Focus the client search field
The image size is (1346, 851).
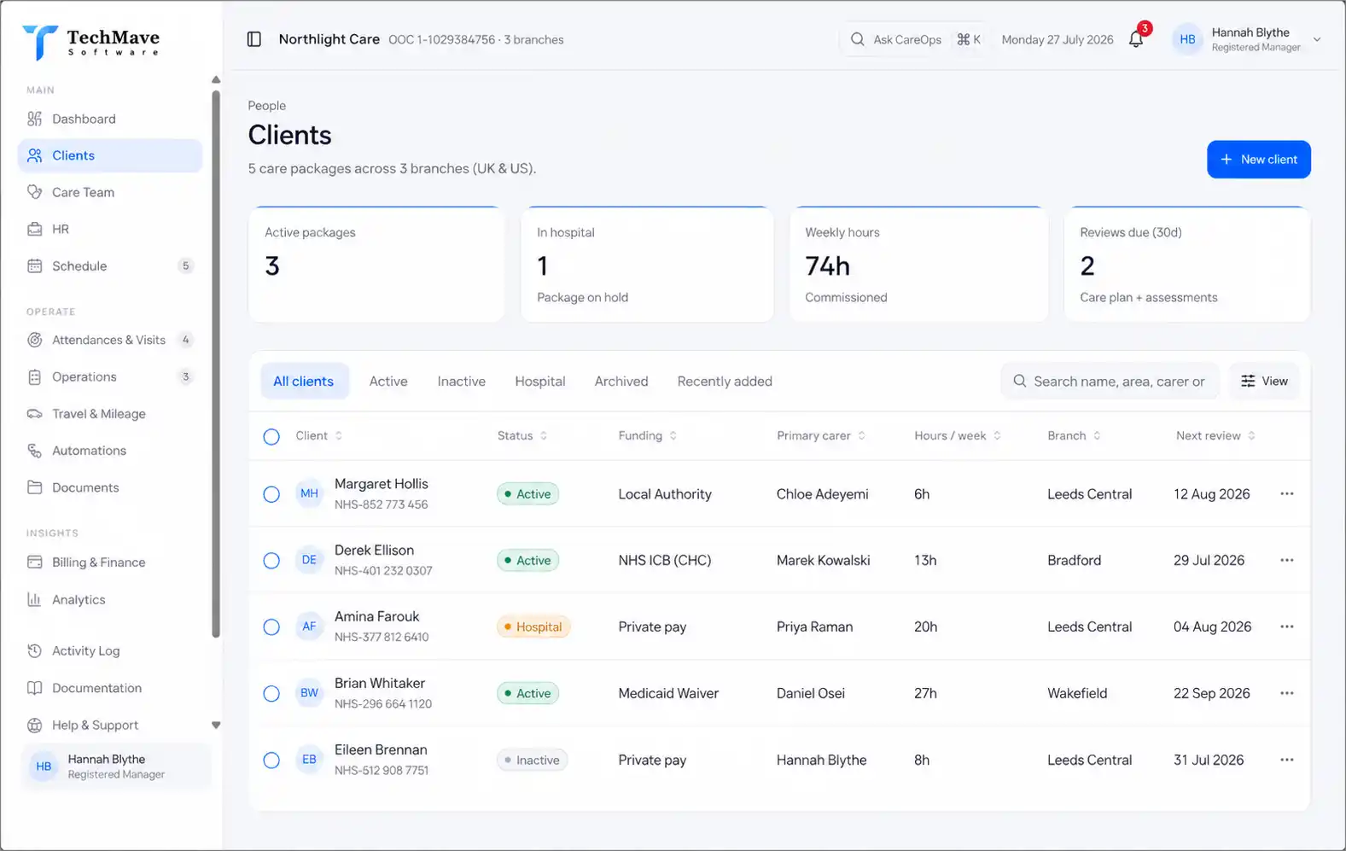(x=1110, y=382)
